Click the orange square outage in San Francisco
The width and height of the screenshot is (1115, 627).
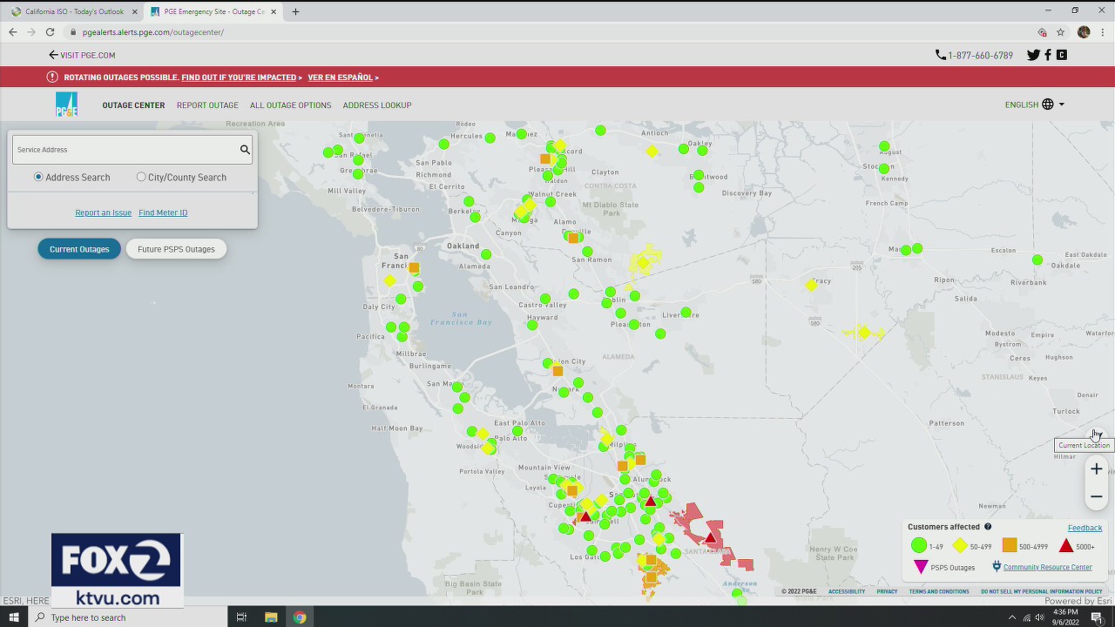(x=414, y=268)
